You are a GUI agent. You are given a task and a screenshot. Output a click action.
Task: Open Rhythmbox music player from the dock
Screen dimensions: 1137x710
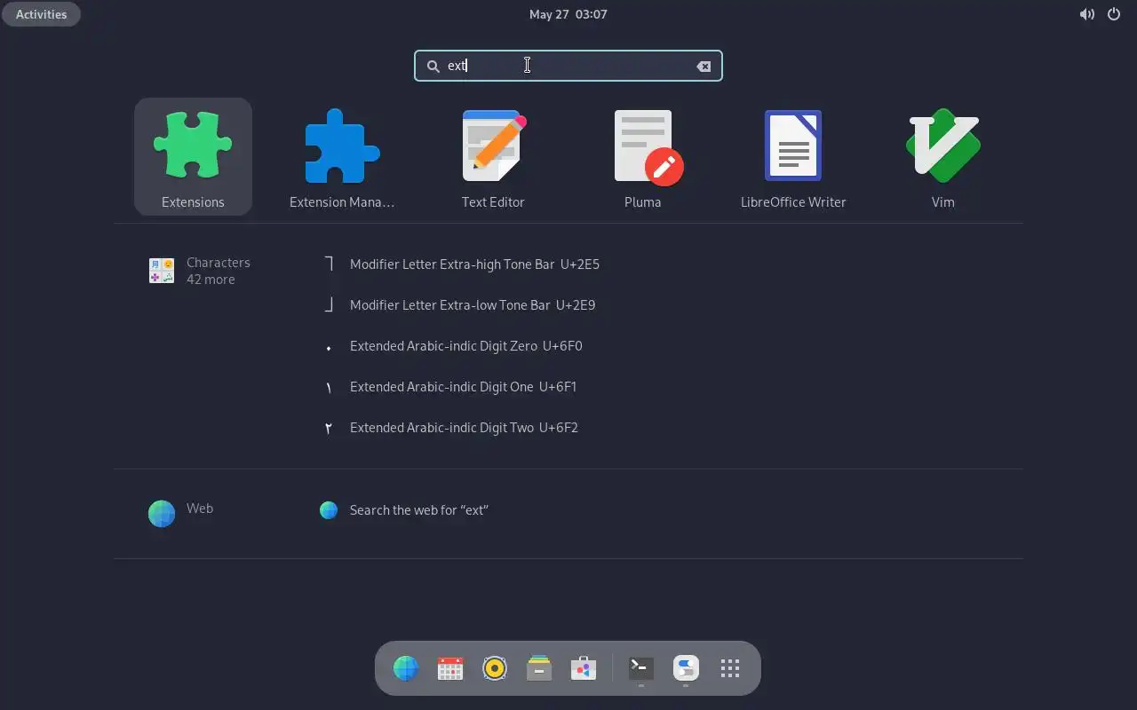point(495,668)
